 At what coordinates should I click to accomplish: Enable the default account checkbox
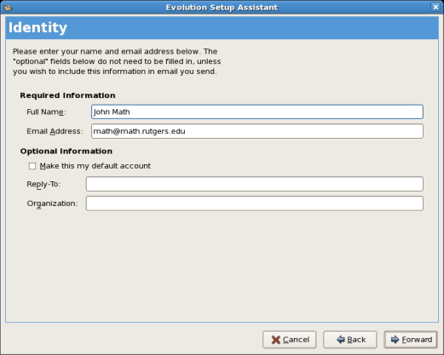(x=32, y=166)
